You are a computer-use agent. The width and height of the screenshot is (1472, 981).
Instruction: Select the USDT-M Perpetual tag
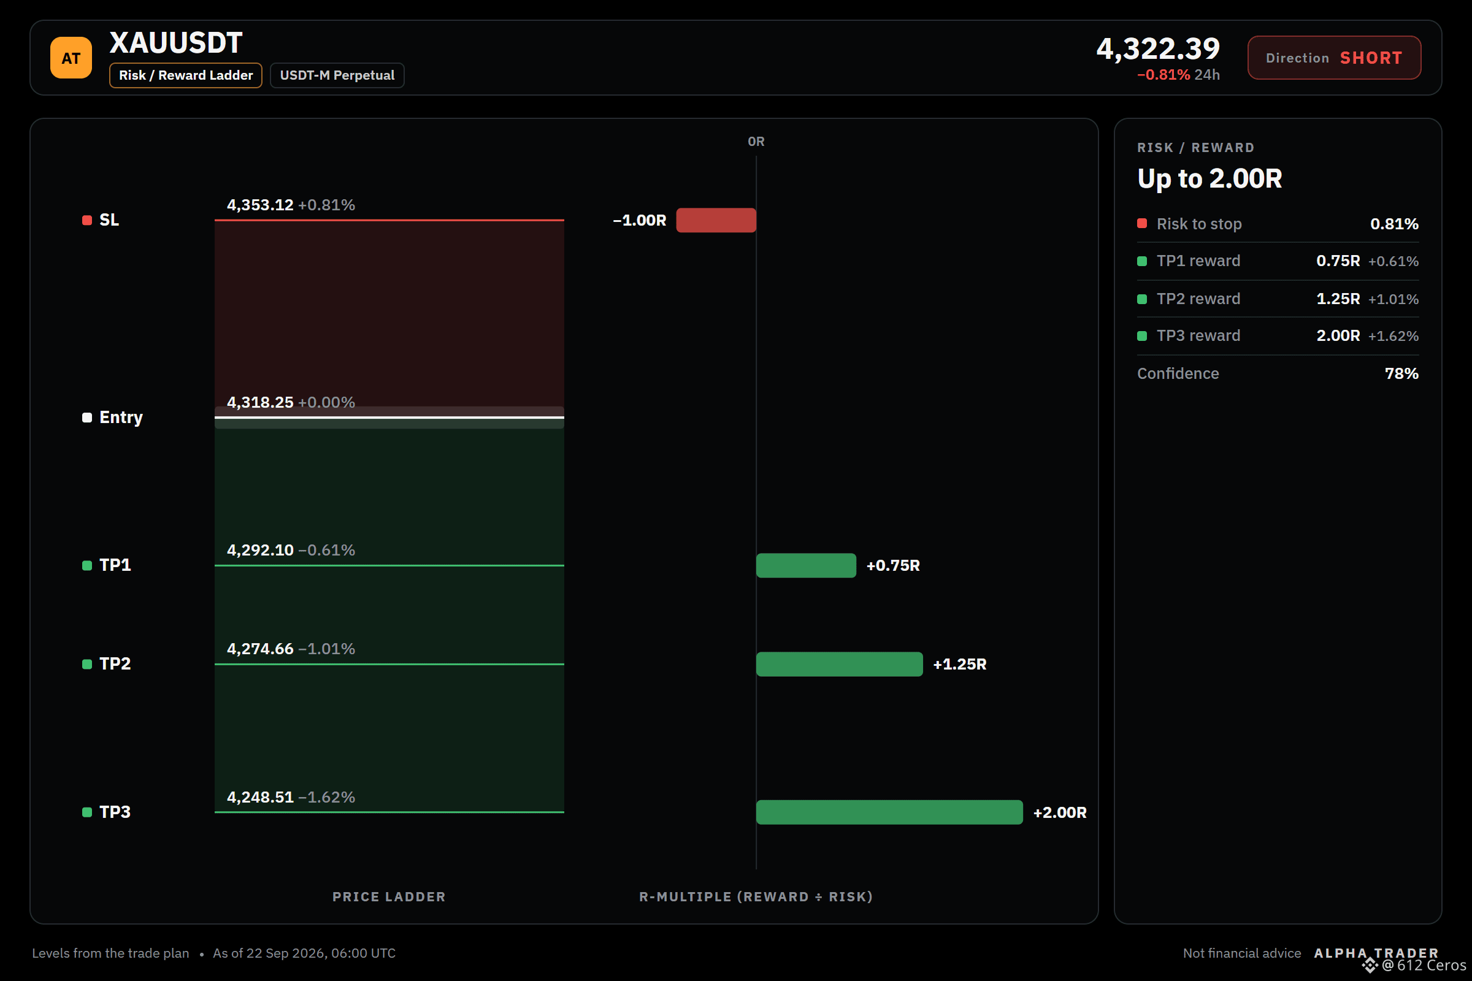click(x=337, y=75)
